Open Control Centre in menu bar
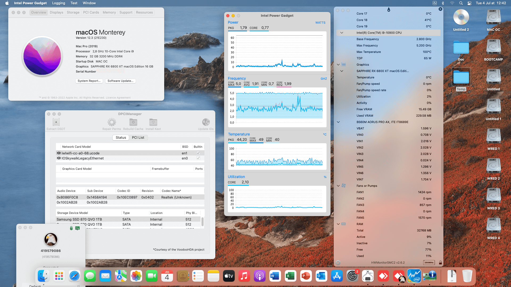The height and width of the screenshot is (287, 511). point(469,3)
